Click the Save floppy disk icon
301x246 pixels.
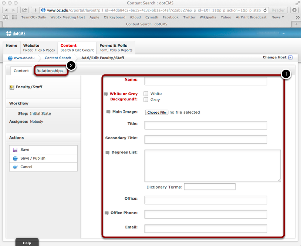15,150
